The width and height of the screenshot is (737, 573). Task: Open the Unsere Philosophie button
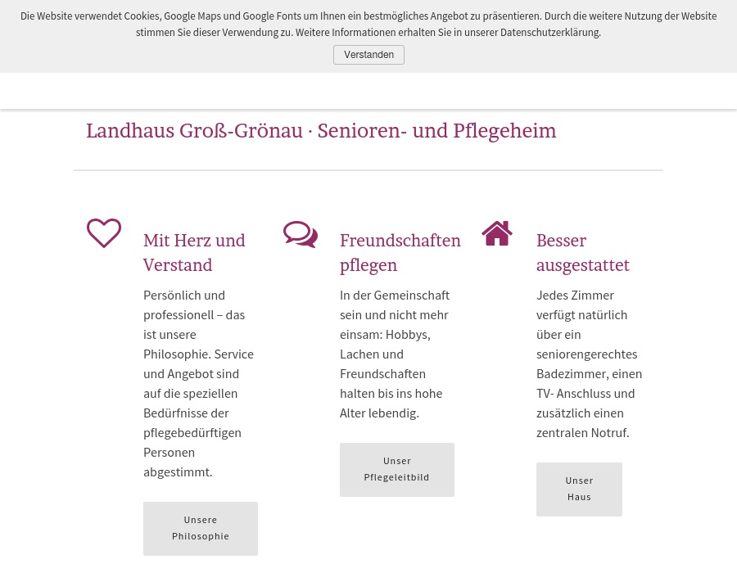(201, 528)
